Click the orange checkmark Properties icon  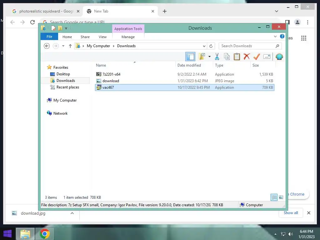(257, 57)
